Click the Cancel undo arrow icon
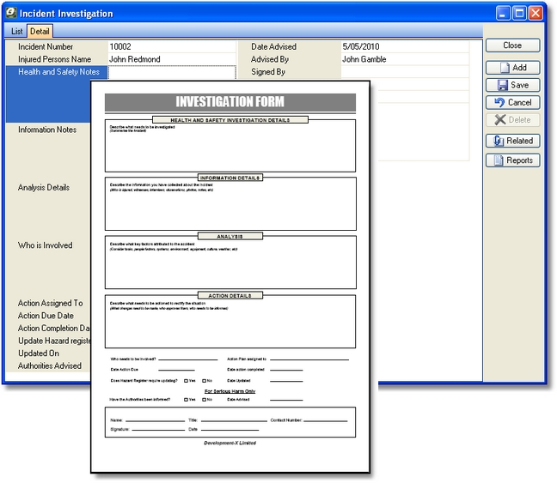This screenshot has height=483, width=557. [499, 102]
